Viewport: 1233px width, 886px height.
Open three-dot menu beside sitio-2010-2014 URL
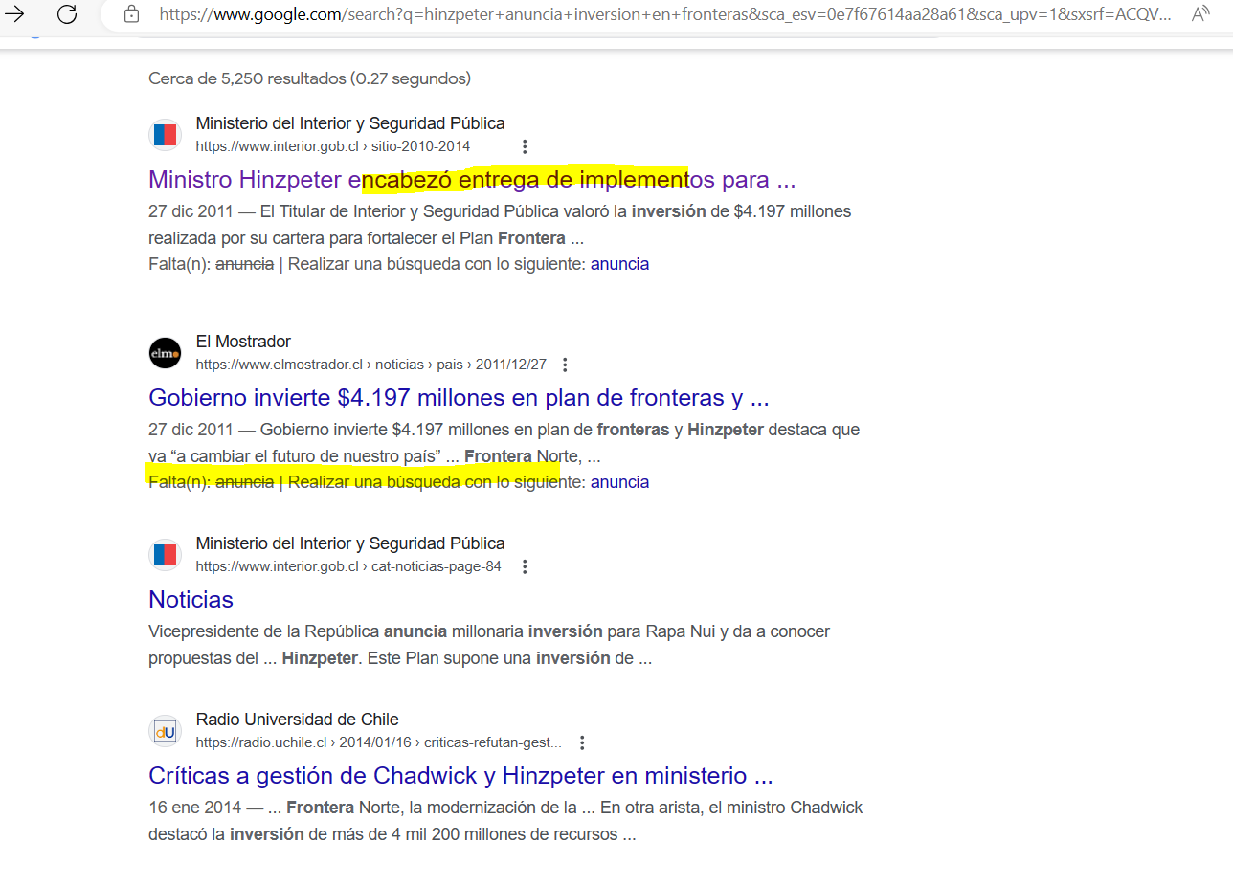point(525,146)
